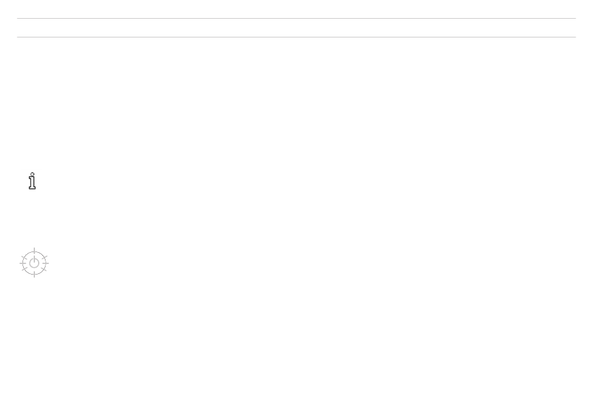This screenshot has width=593, height=410.
Task: Click the information 'i' icon
Action: (32, 181)
